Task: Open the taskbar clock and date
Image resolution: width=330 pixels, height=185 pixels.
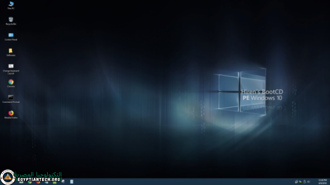Action: 322,182
